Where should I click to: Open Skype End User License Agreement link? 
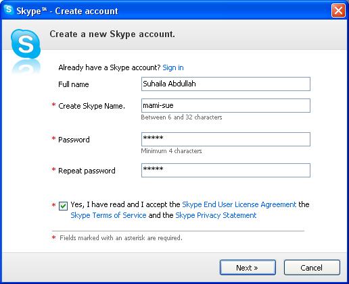click(x=239, y=204)
